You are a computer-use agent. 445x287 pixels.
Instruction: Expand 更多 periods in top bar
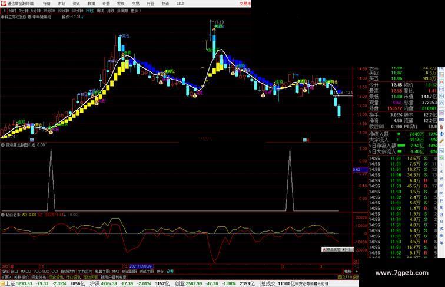coord(135,11)
